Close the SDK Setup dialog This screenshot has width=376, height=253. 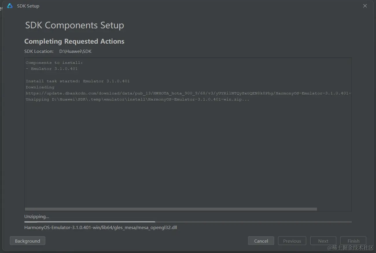[365, 6]
